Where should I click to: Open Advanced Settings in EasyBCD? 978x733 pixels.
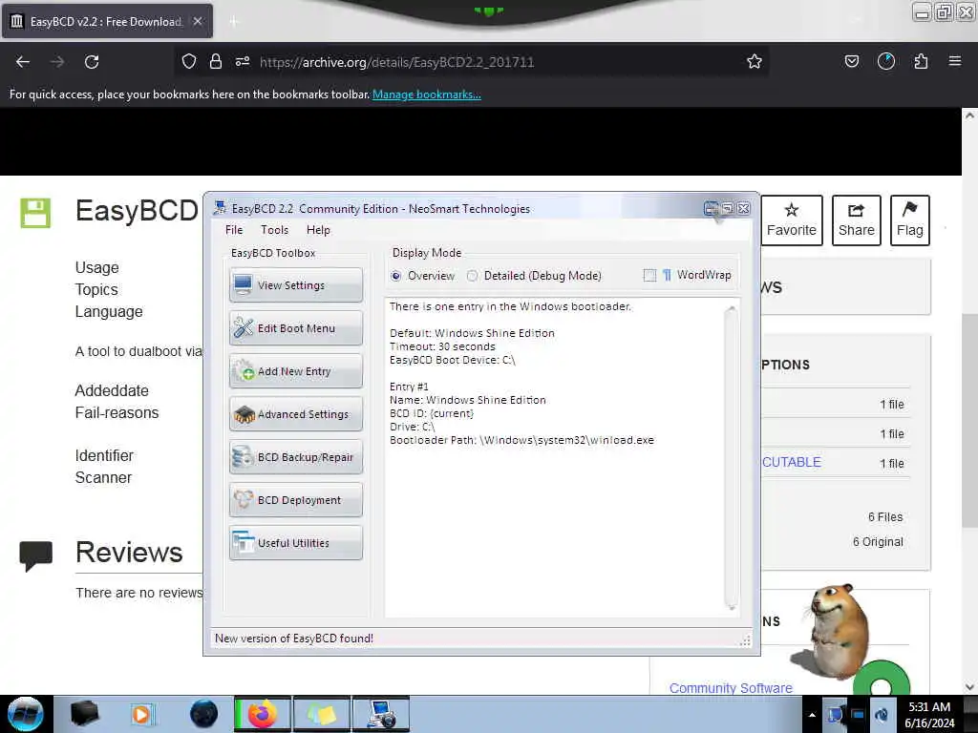tap(296, 414)
